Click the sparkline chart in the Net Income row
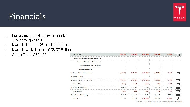The width and height of the screenshot is (190, 107). click(178, 54)
